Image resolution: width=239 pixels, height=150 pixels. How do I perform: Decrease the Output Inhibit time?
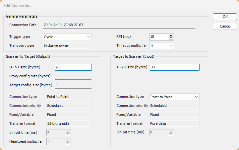pyautogui.click(x=68, y=134)
